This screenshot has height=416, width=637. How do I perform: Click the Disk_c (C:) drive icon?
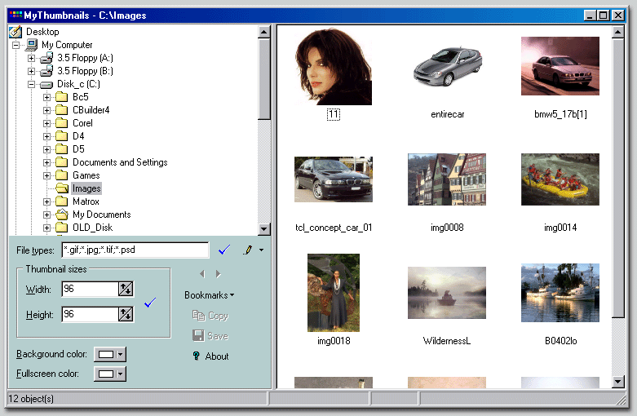tap(46, 85)
